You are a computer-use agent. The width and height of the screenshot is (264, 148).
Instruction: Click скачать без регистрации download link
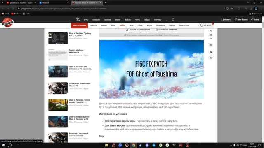pyautogui.click(x=138, y=30)
